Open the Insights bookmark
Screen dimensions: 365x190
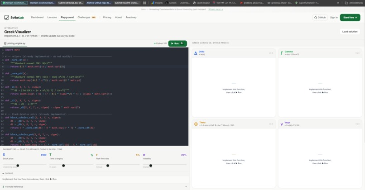click(157, 3)
